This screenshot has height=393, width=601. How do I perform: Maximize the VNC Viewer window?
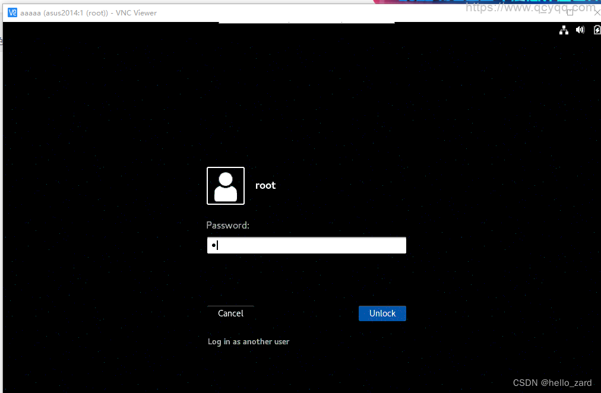click(570, 12)
